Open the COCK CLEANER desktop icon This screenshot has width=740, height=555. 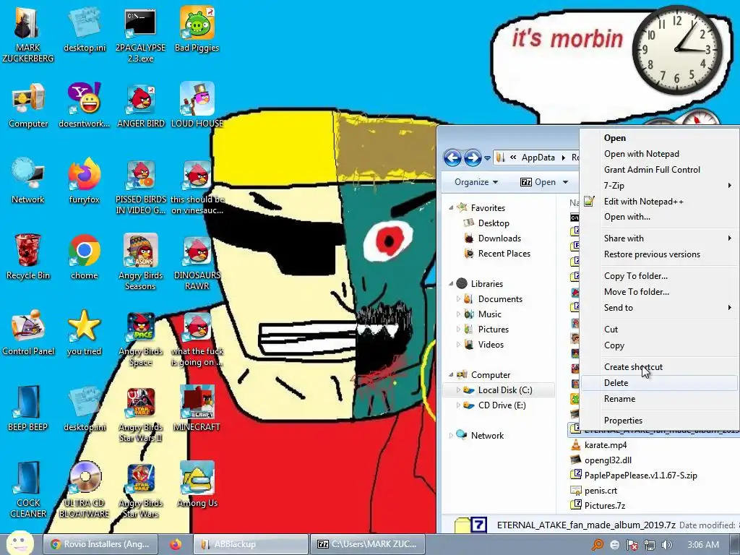[x=28, y=491]
